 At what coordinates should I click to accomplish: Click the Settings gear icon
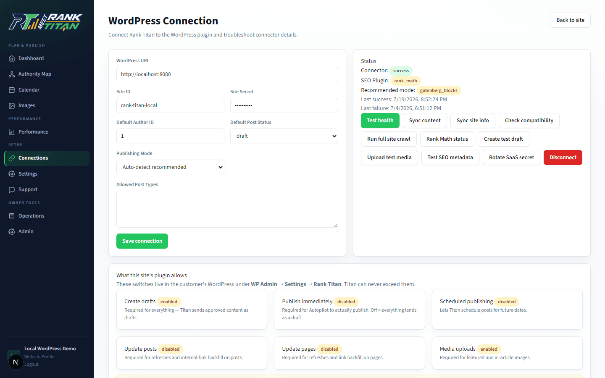12,174
